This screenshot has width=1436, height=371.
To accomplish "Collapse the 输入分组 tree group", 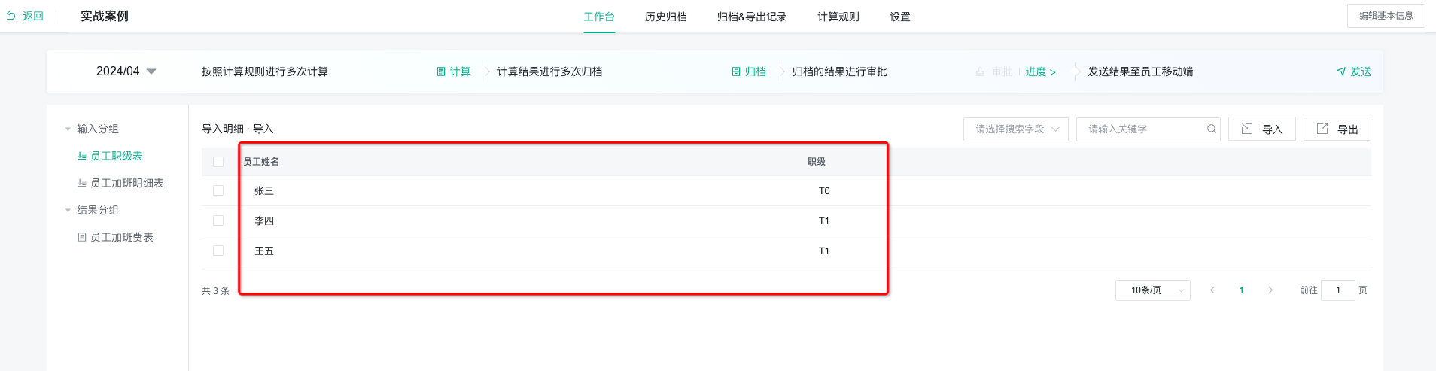I will pyautogui.click(x=68, y=129).
